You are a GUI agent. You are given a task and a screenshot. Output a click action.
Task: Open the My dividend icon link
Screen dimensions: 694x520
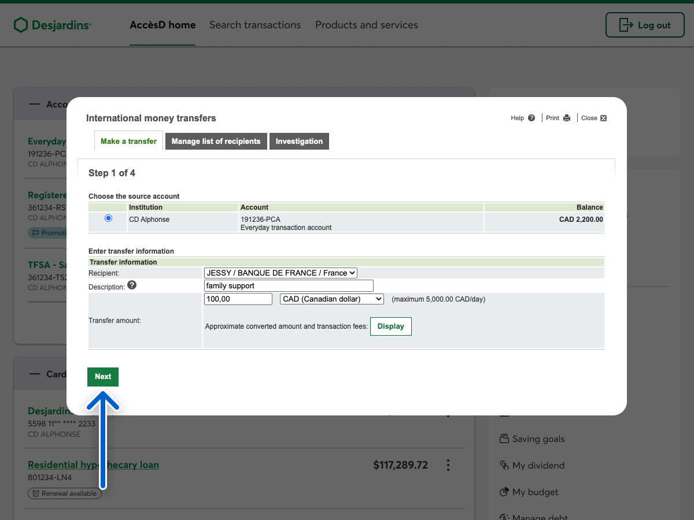(x=504, y=465)
